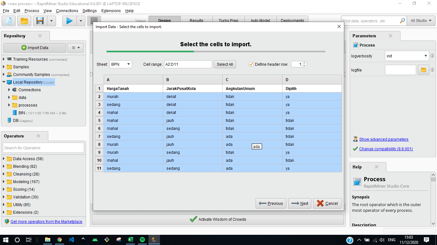
Task: Click the Select All button
Action: tap(225, 64)
